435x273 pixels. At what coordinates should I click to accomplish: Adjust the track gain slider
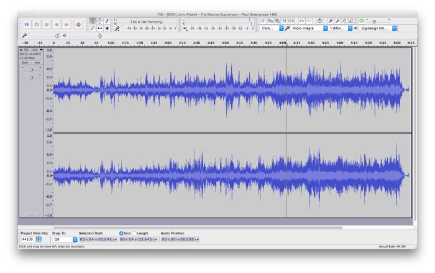31,70
